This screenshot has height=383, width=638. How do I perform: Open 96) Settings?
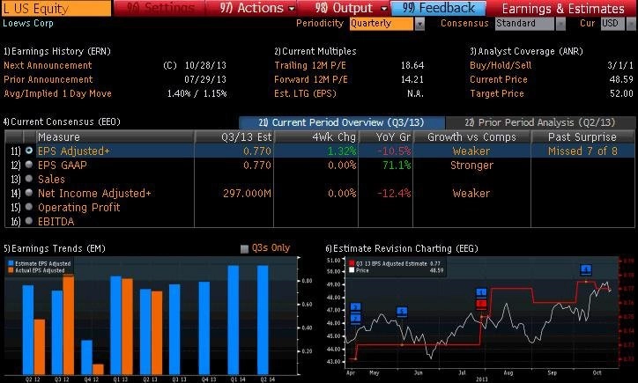click(x=159, y=8)
